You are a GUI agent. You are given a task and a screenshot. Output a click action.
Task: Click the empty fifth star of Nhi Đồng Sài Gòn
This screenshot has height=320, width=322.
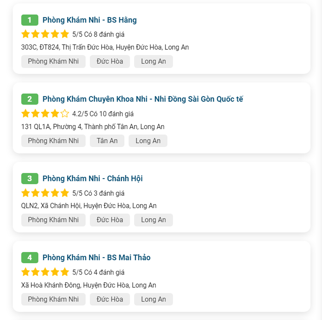(65, 113)
